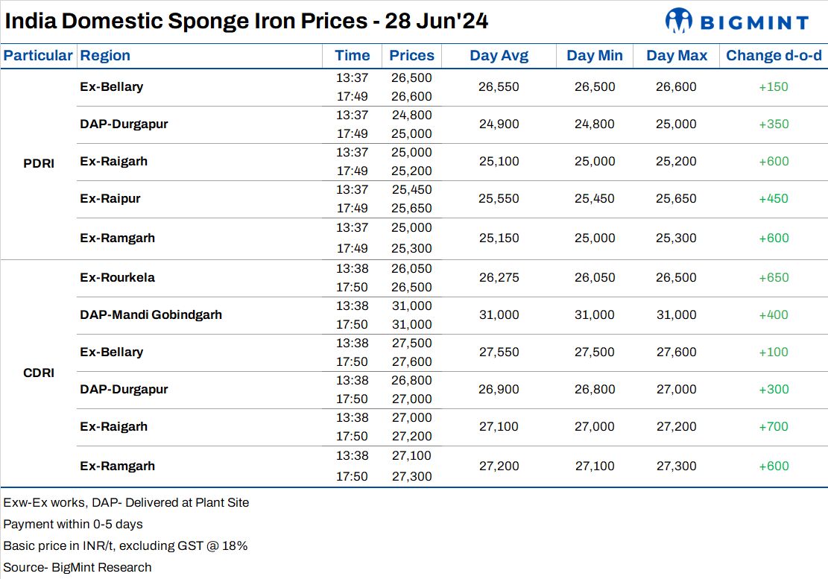Click the BIGMINT brand name text
The width and height of the screenshot is (828, 579).
click(753, 22)
